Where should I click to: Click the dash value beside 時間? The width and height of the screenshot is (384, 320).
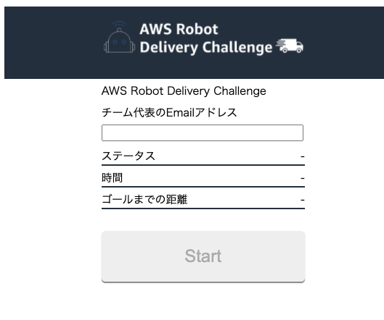coord(303,178)
